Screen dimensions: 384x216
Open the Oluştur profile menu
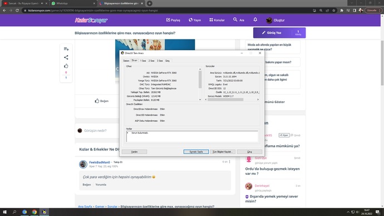click(x=275, y=20)
